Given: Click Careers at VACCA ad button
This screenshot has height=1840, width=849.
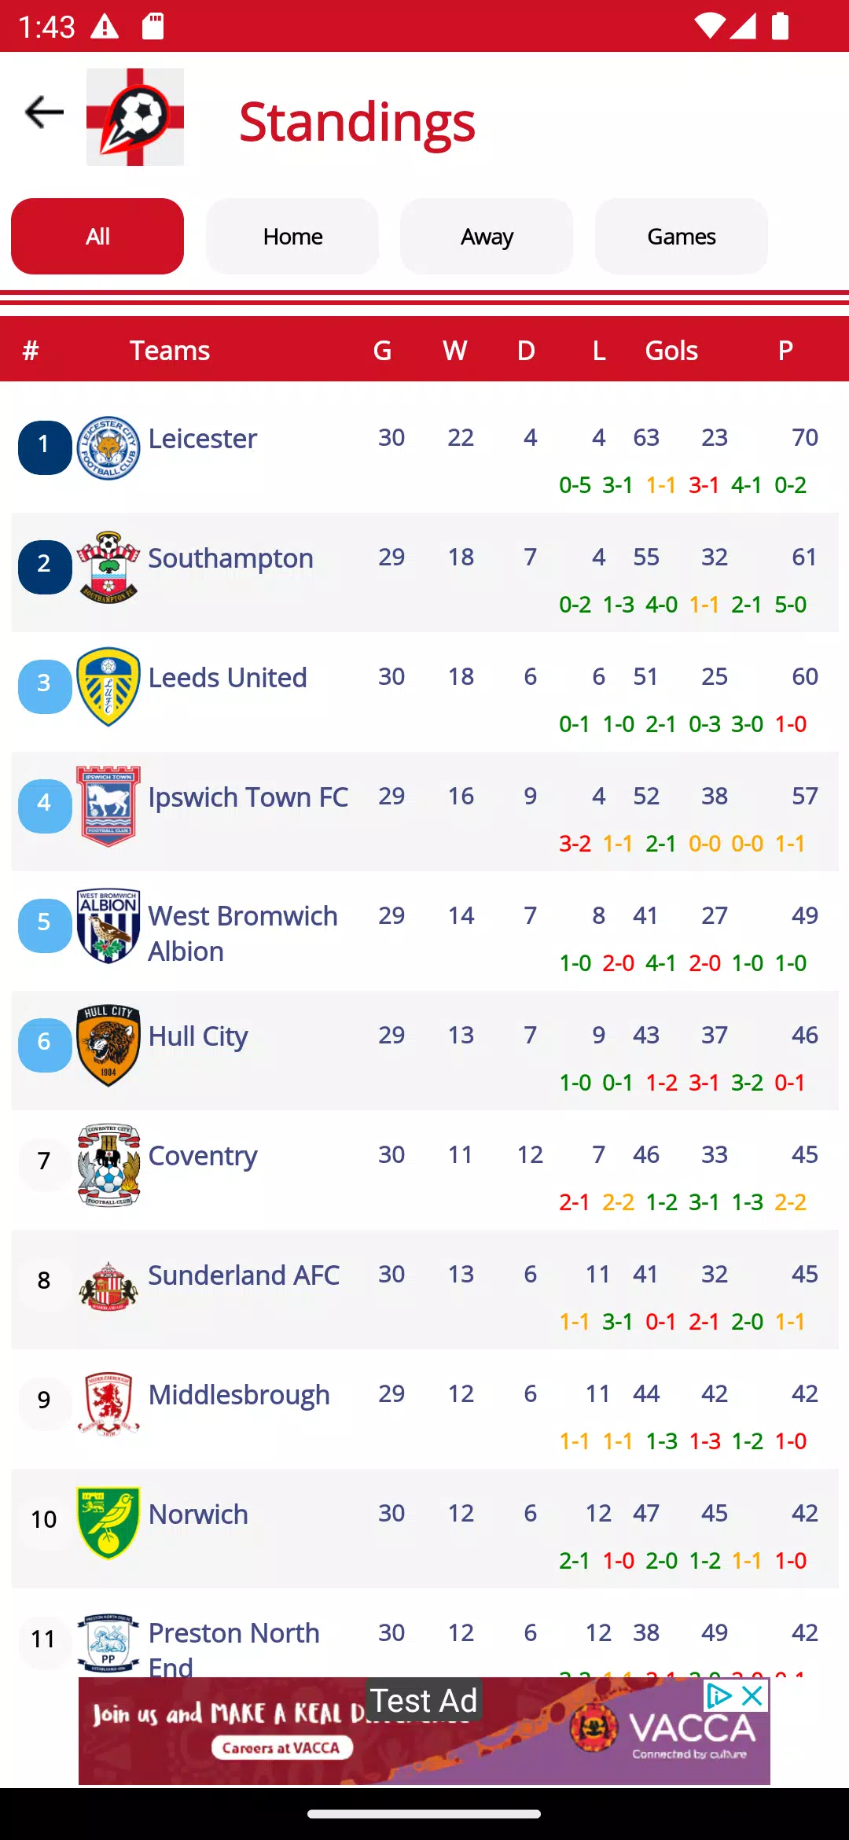Looking at the screenshot, I should tap(281, 1747).
